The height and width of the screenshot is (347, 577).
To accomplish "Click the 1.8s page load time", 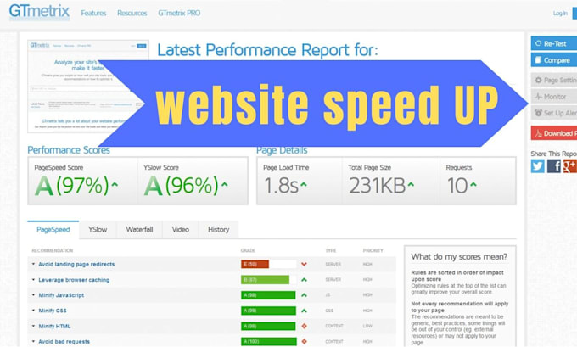I will click(x=281, y=186).
